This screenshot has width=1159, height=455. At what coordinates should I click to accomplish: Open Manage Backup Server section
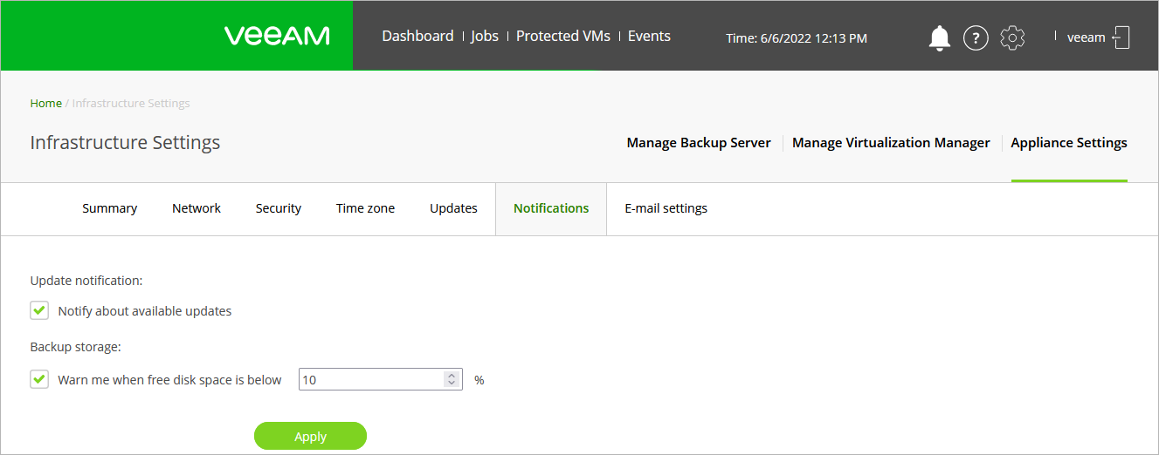[x=699, y=143]
